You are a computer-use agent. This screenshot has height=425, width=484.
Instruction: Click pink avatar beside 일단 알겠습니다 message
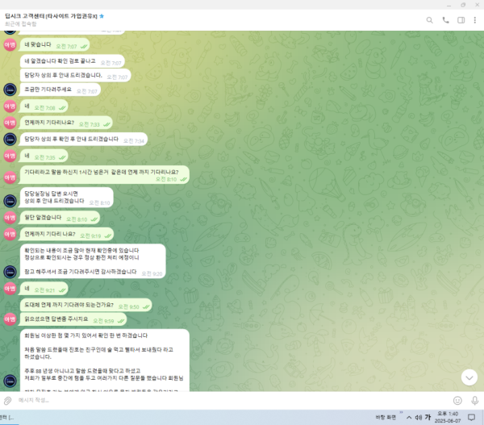click(x=10, y=218)
